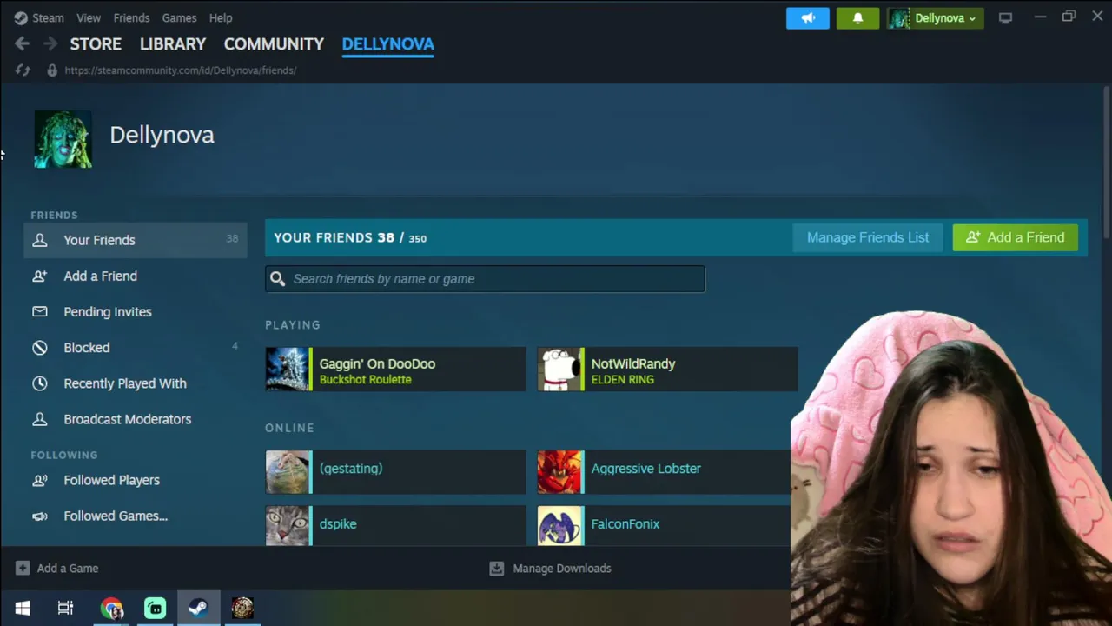Launch Chrome from the taskbar
1112x626 pixels.
pyautogui.click(x=111, y=608)
